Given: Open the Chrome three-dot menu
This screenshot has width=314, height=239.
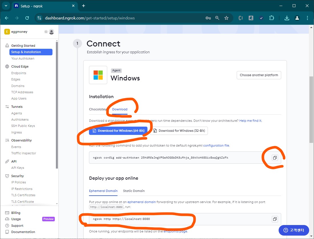Looking at the screenshot, I should [x=307, y=18].
